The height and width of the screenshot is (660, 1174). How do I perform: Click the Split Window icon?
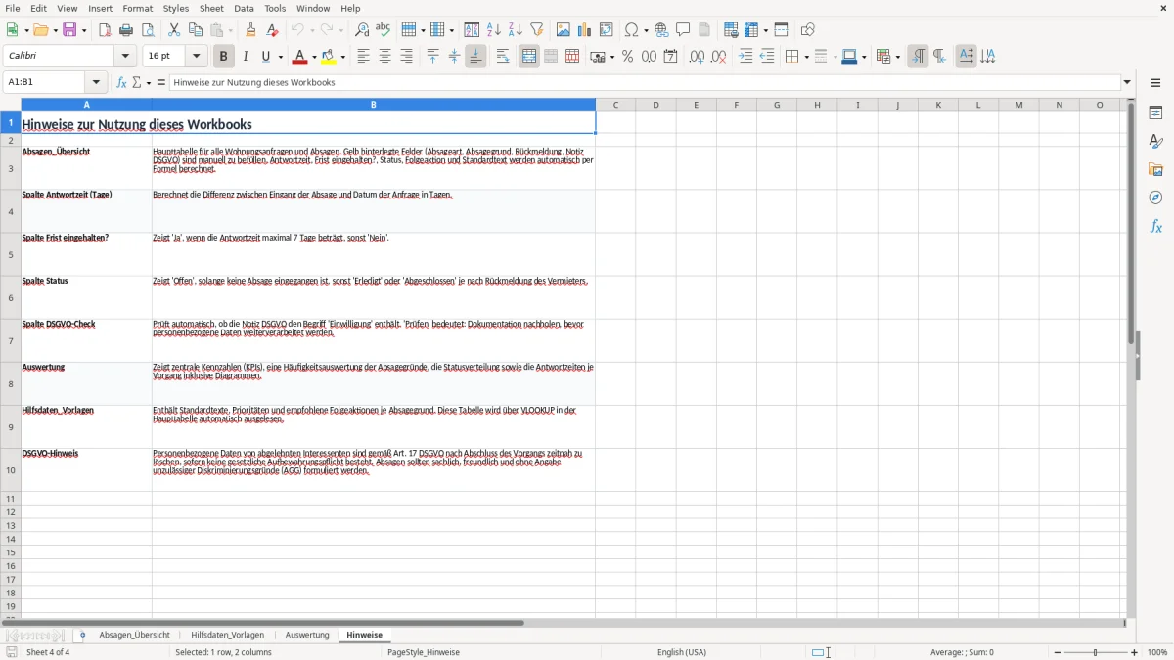point(781,30)
